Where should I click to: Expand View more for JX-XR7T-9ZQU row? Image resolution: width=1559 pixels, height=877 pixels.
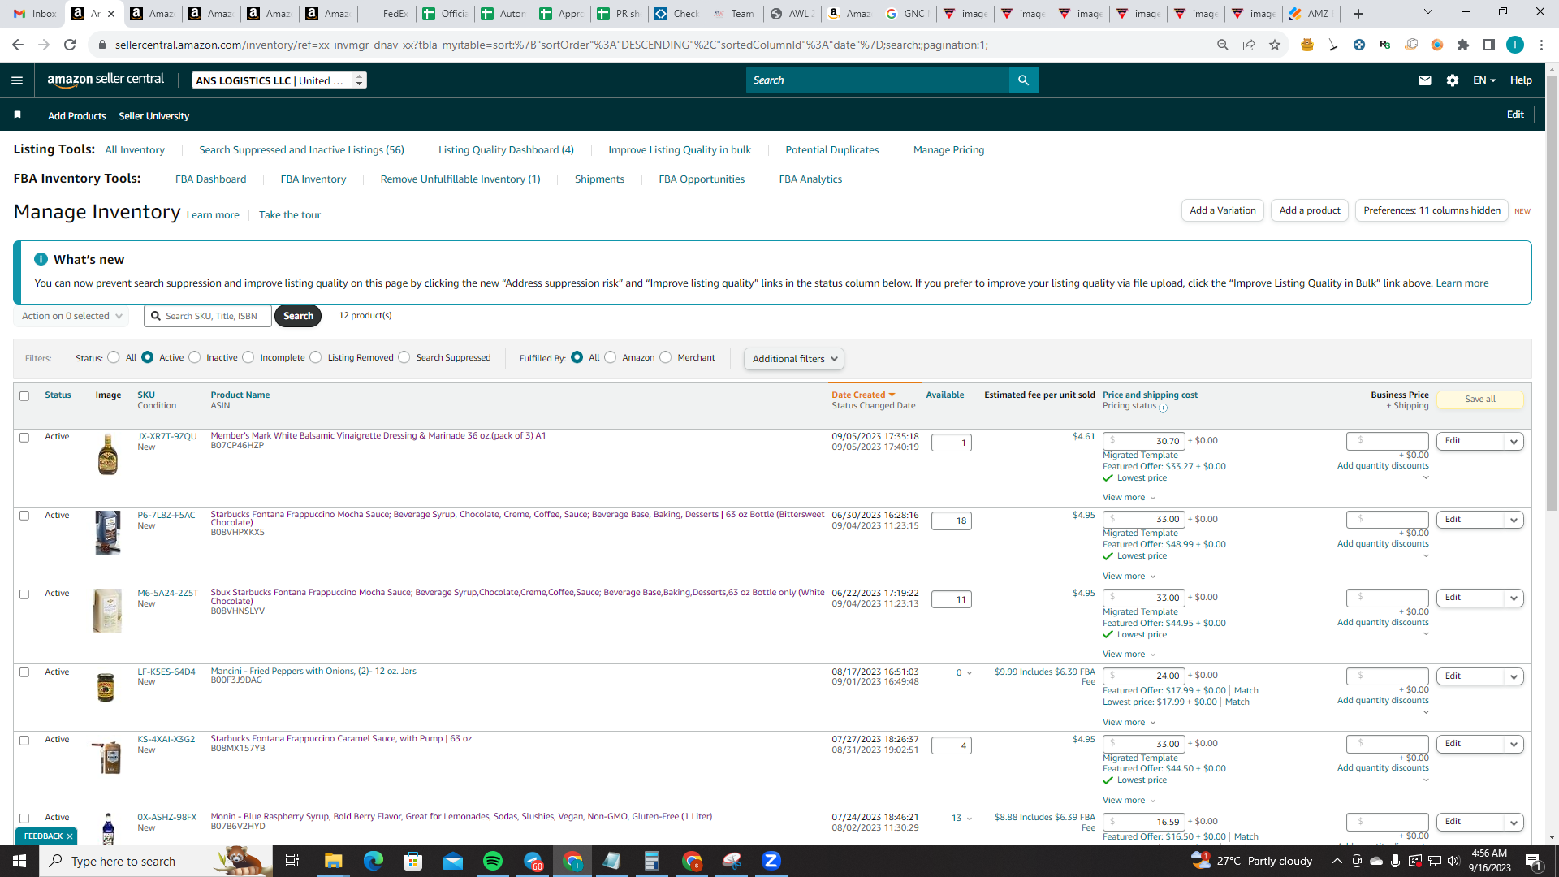[x=1129, y=498]
